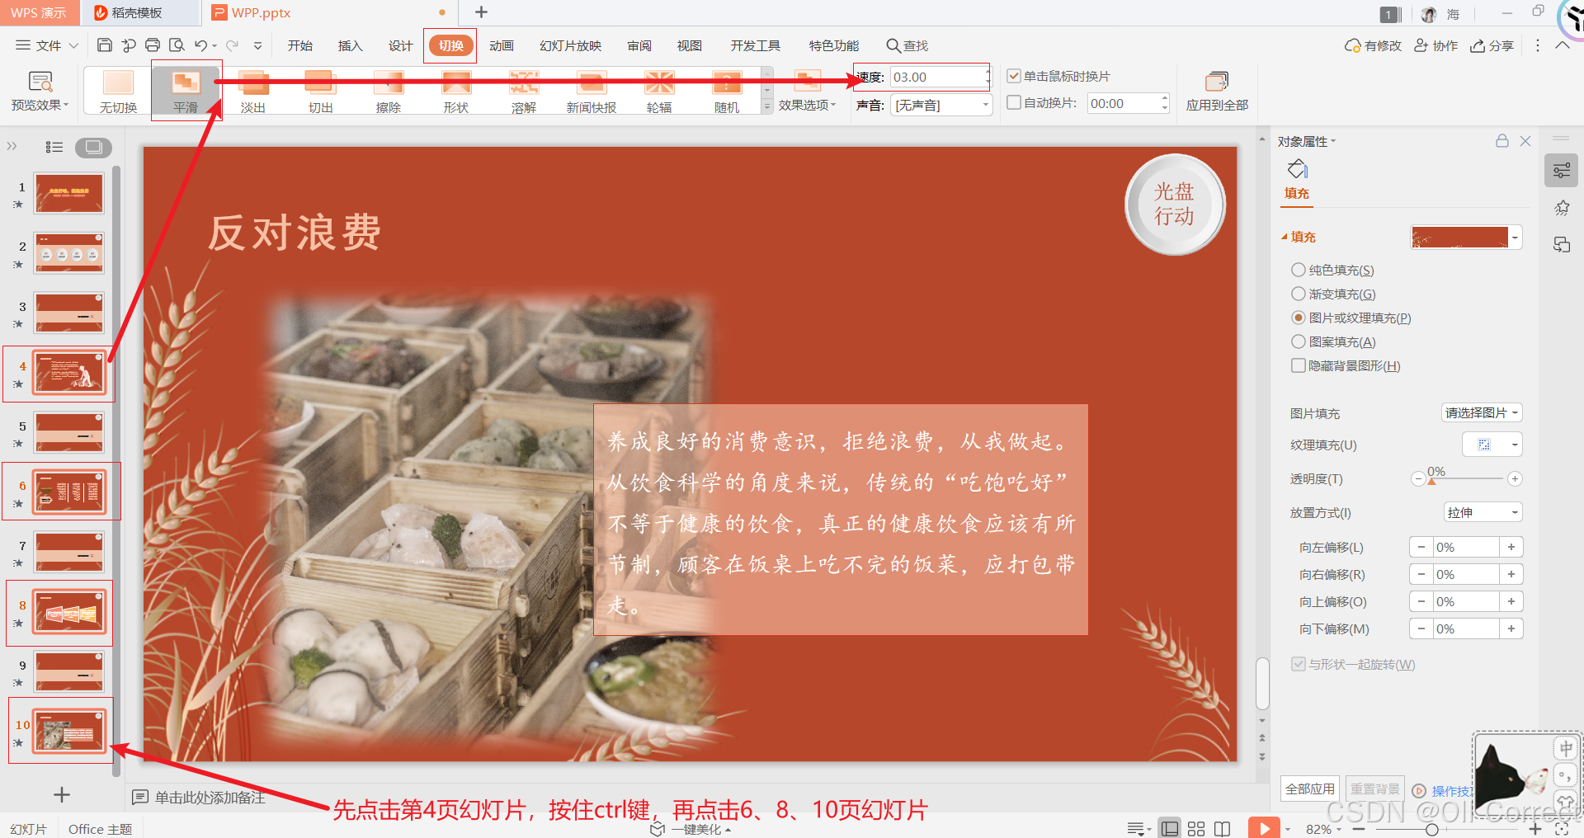The height and width of the screenshot is (838, 1584).
Task: Check 隐藏背景图形(H) checkbox
Action: (1298, 365)
